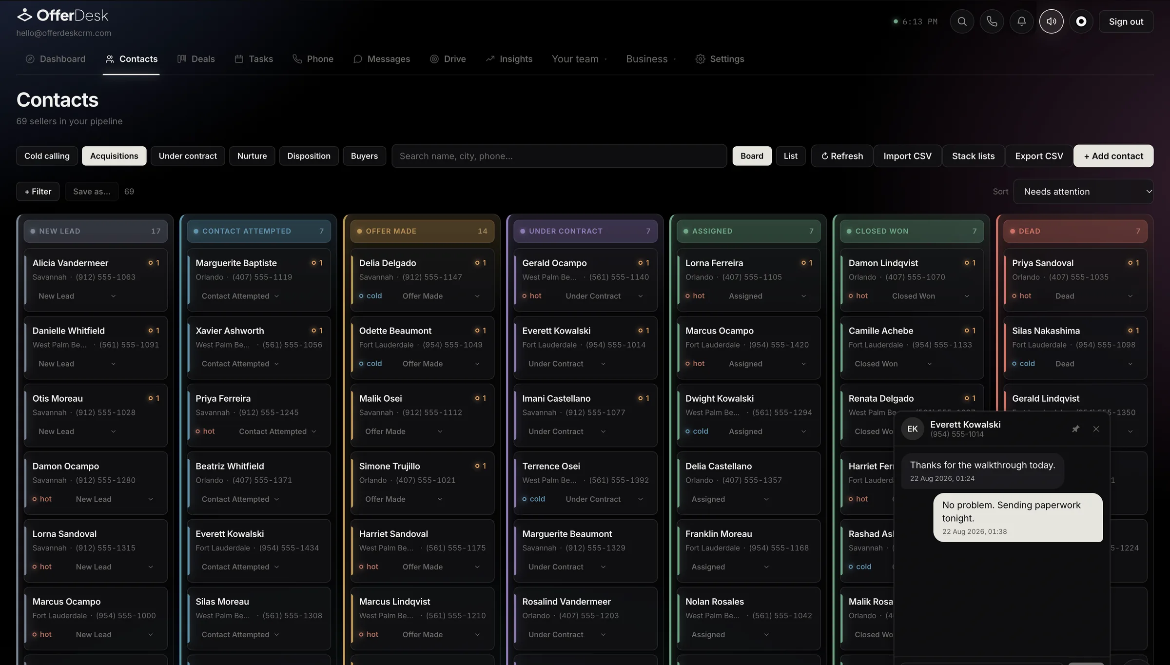Viewport: 1170px width, 665px height.
Task: Open stage dropdown on Alicia Vandermeer card
Action: (x=77, y=296)
